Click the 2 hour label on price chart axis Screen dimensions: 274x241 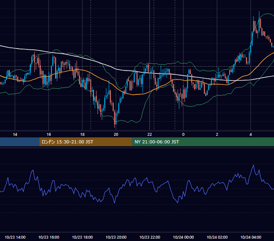217,135
